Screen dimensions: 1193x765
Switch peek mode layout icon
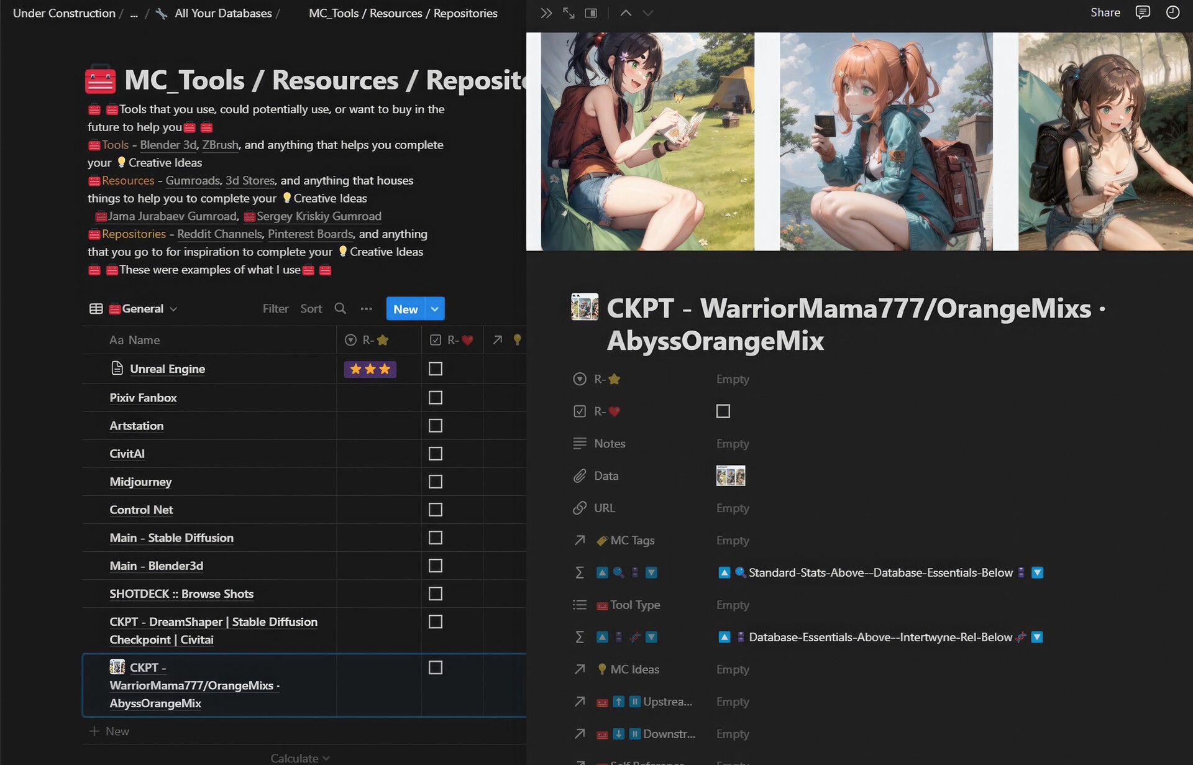(x=591, y=13)
